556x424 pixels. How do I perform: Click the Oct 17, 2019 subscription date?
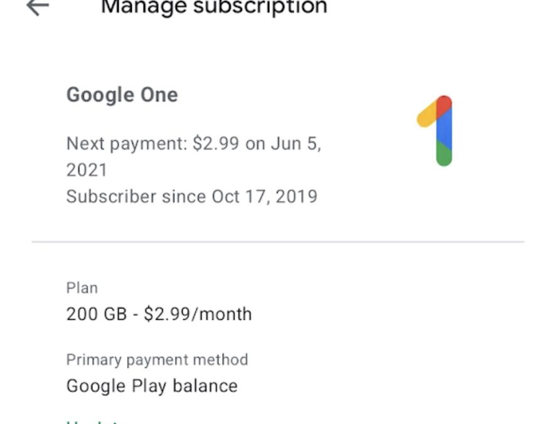click(x=264, y=197)
